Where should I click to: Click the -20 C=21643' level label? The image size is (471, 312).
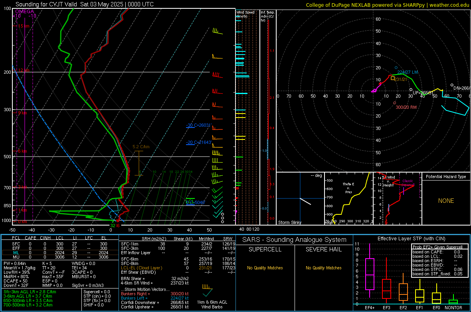(199, 142)
